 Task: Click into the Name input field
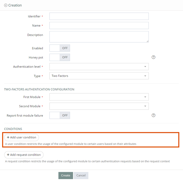(x=99, y=26)
